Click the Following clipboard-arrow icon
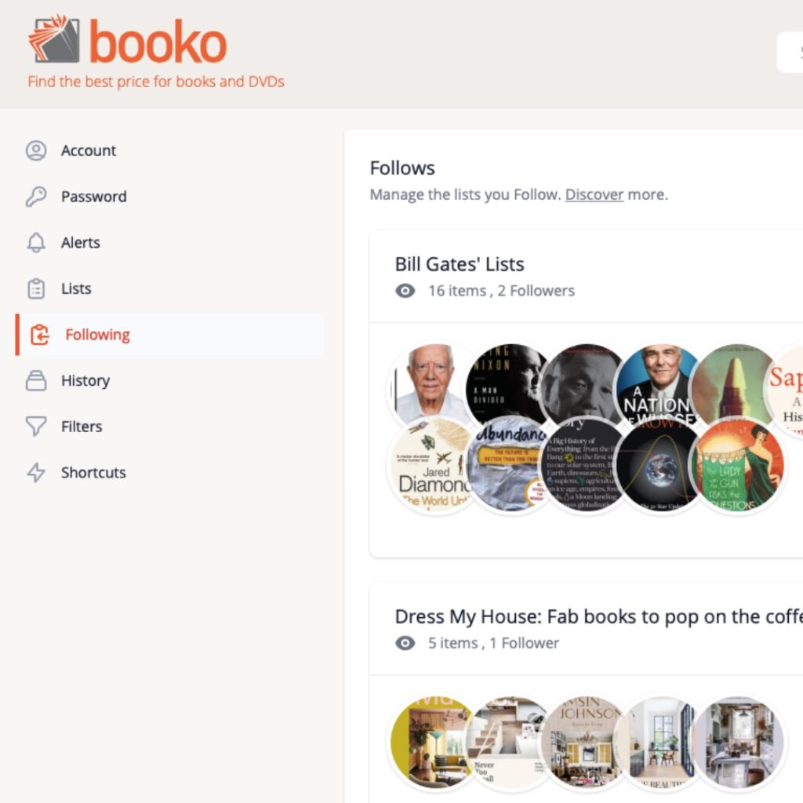The image size is (803, 803). pyautogui.click(x=39, y=334)
